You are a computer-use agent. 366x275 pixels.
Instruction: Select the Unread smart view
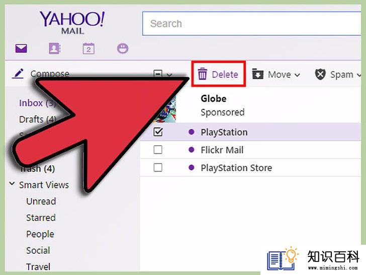click(41, 201)
